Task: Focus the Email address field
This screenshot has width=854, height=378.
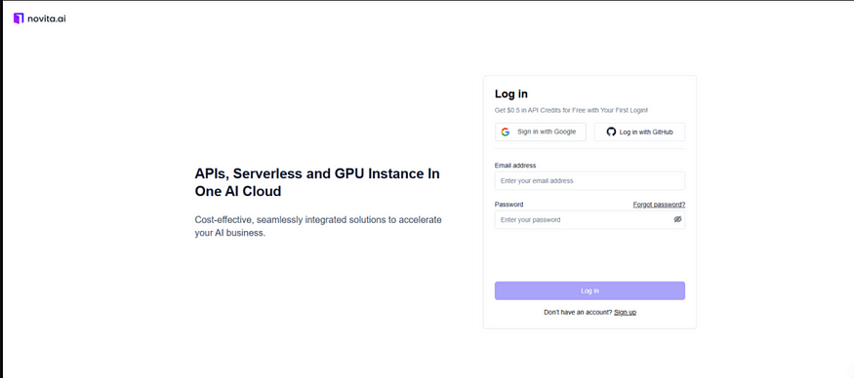Action: pos(590,180)
